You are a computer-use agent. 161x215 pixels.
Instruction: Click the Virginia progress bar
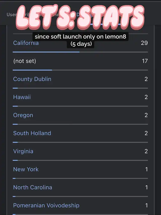tap(80, 160)
